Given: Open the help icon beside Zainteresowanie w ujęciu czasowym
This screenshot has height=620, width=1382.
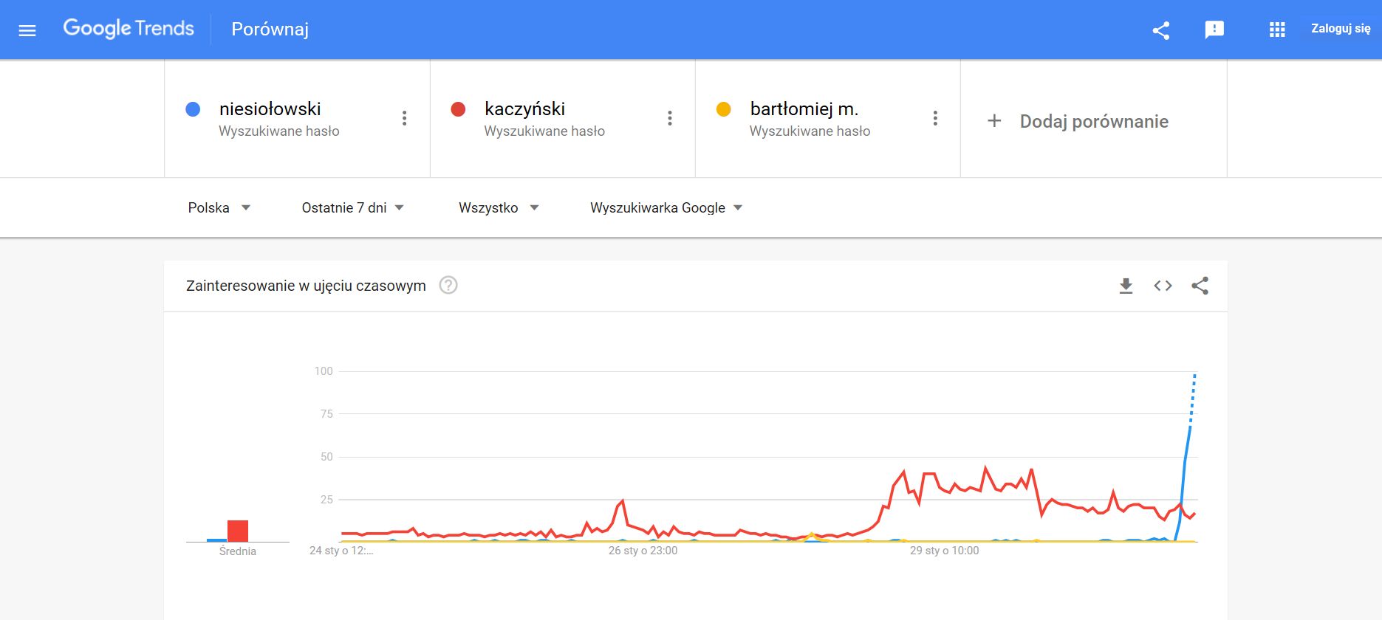Looking at the screenshot, I should (448, 285).
